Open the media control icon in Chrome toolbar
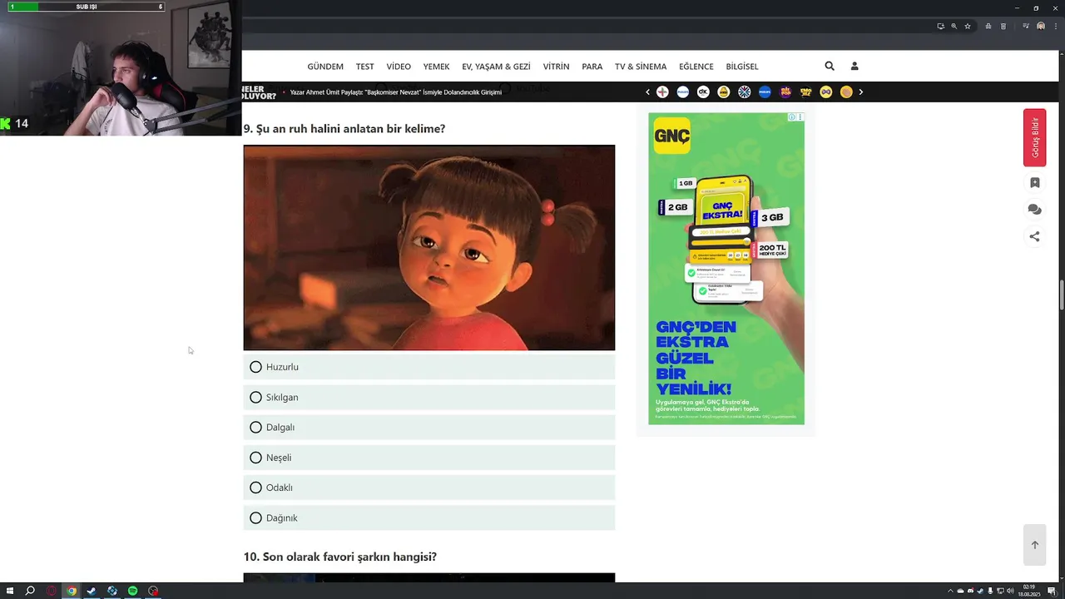 pyautogui.click(x=1025, y=26)
